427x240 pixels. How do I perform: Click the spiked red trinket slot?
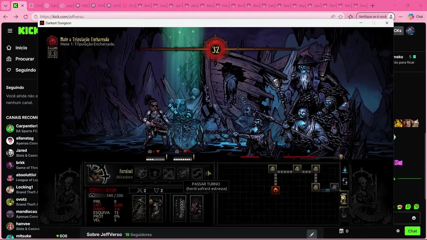196,208
